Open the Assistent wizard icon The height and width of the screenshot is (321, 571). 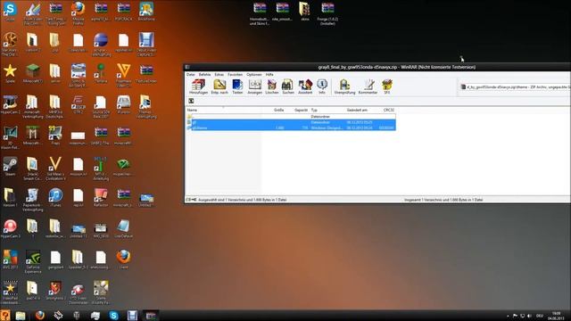(x=305, y=86)
